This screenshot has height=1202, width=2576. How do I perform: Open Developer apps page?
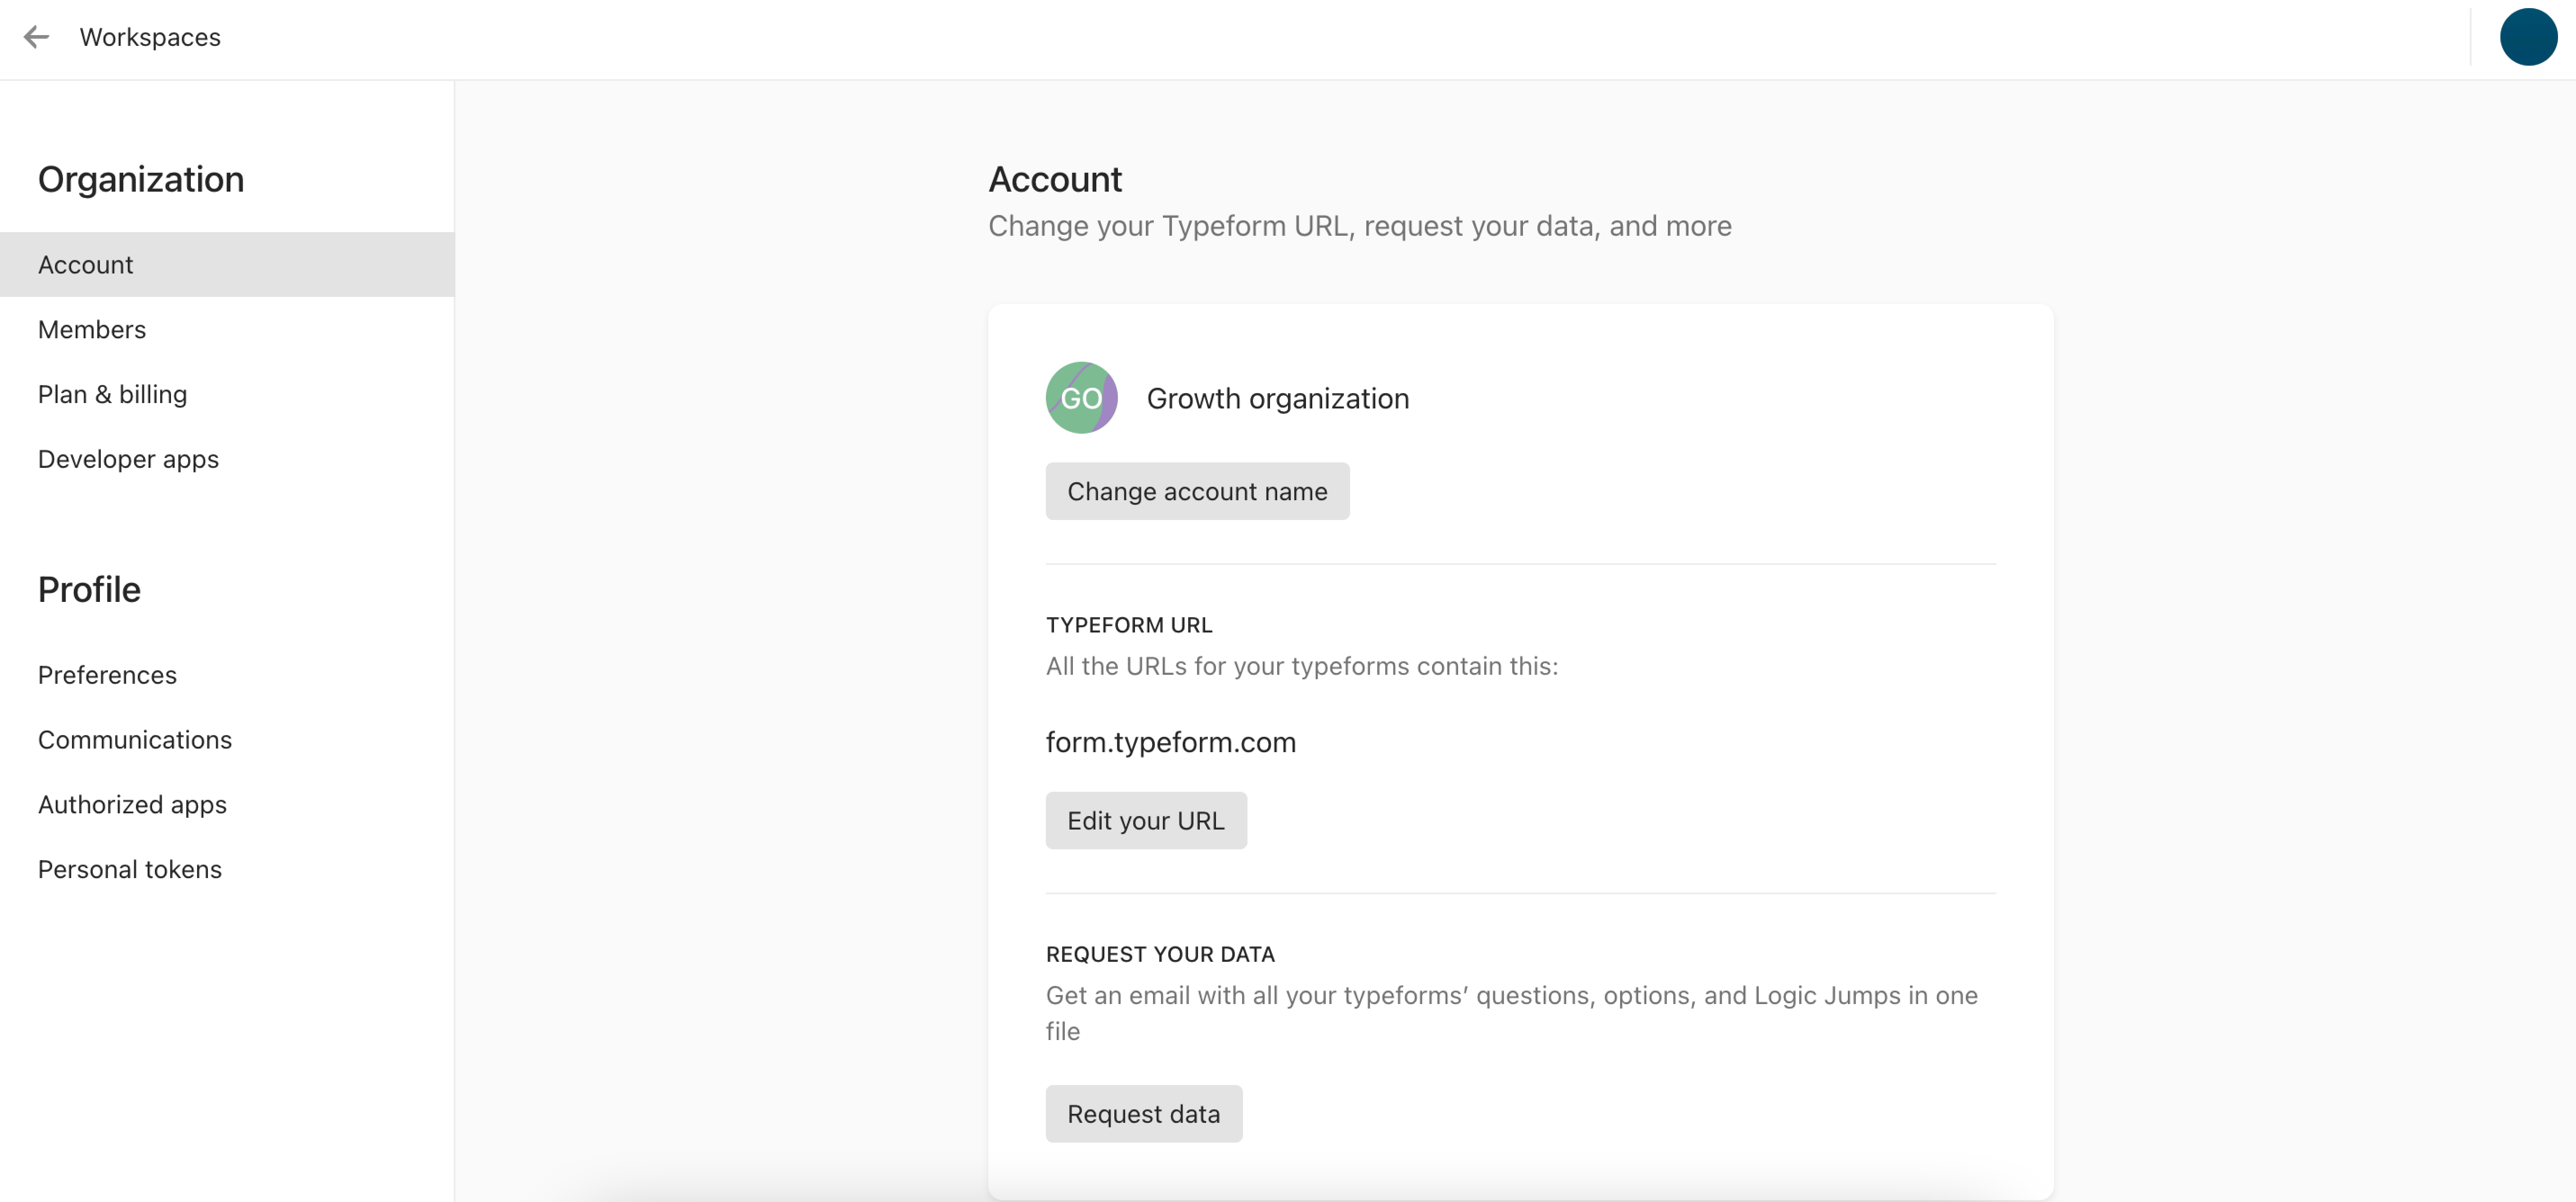[x=227, y=459]
